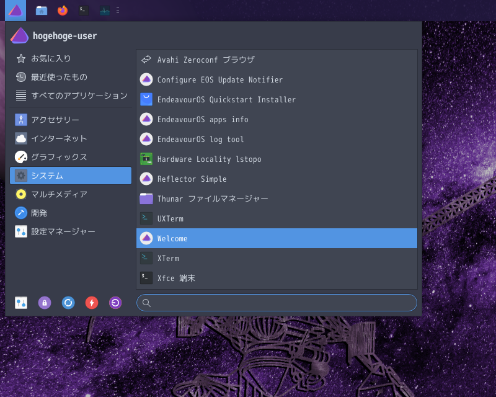This screenshot has width=496, height=397.
Task: Click the EndeavourOS log tool icon
Action: (146, 140)
